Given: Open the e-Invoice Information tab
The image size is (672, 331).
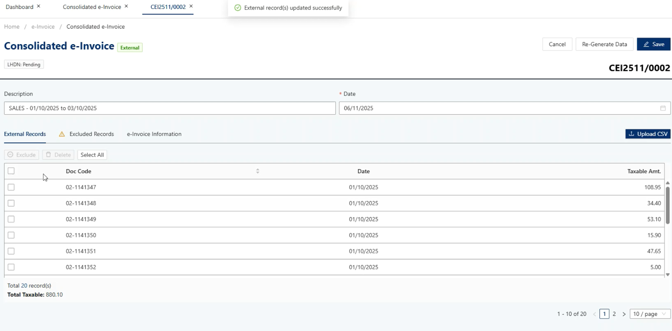Looking at the screenshot, I should coord(154,134).
